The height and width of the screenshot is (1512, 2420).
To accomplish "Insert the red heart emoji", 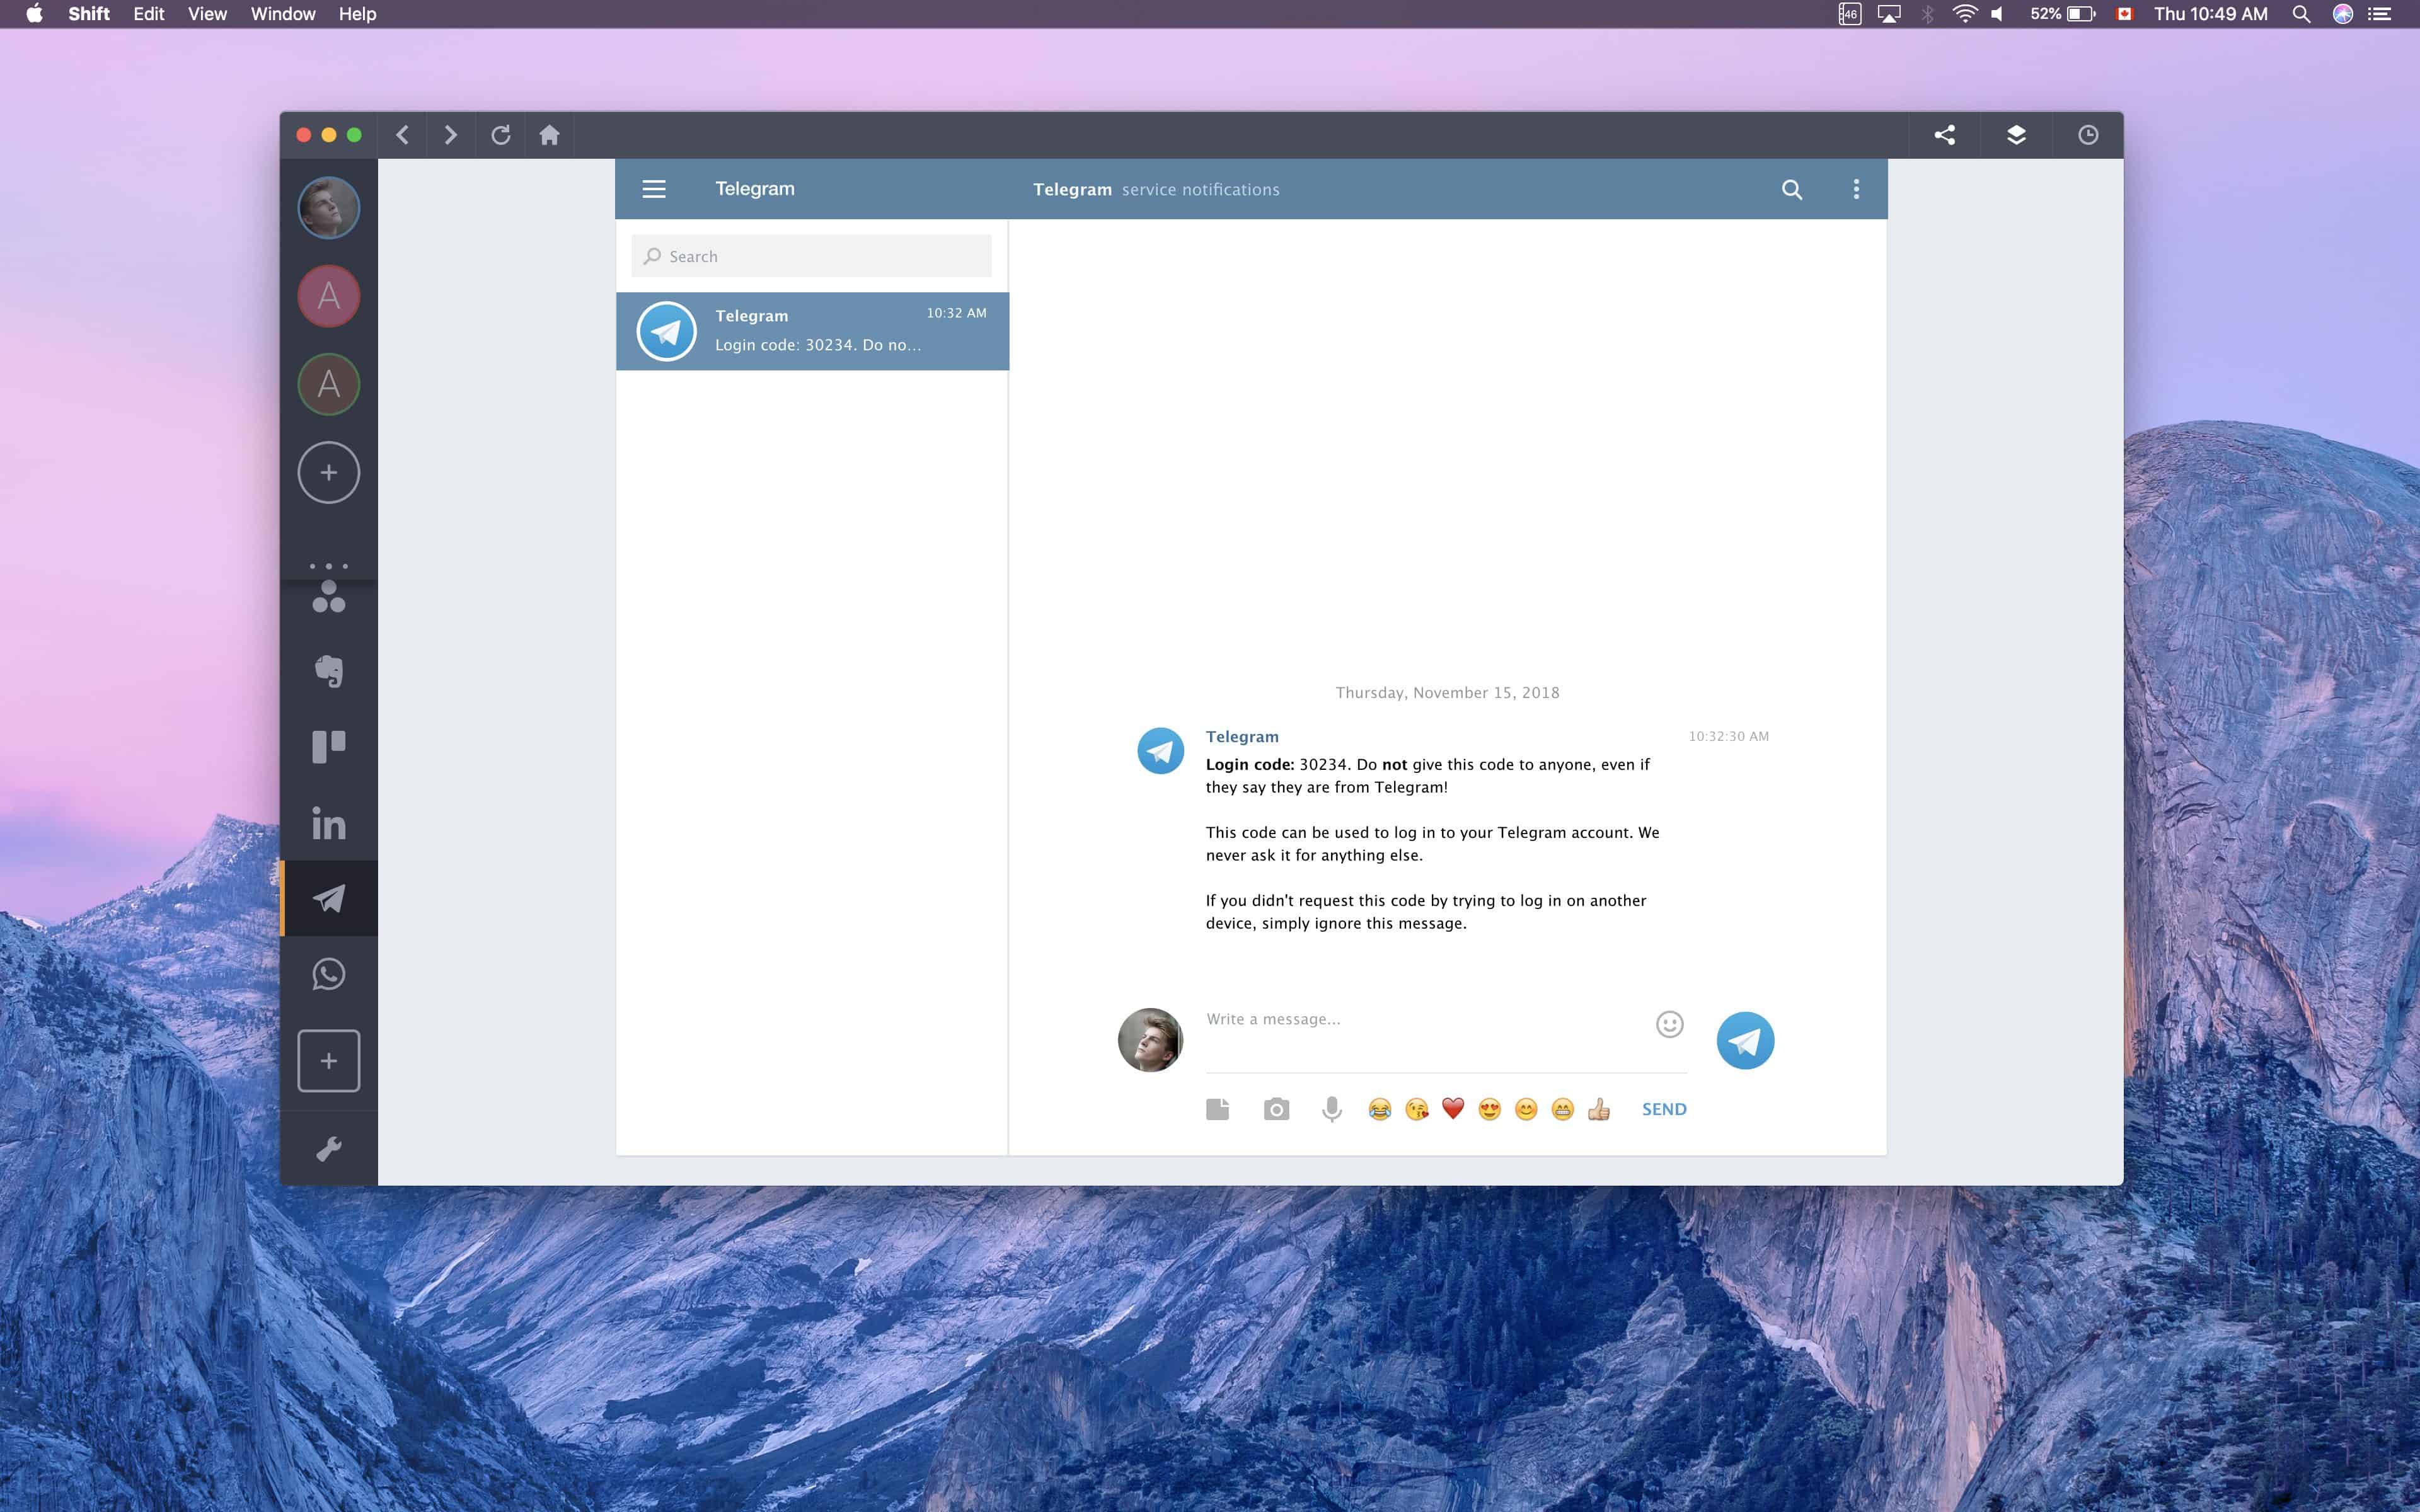I will pos(1453,1109).
